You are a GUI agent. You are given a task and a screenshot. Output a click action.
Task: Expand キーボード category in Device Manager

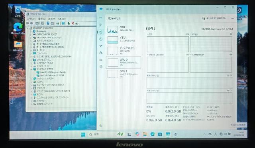31,50
